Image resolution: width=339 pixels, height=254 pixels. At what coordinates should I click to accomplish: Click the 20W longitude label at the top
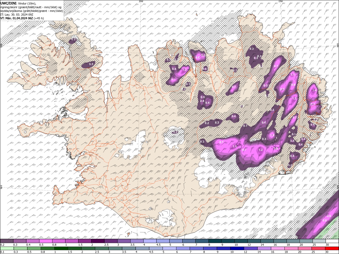tap(141, 1)
